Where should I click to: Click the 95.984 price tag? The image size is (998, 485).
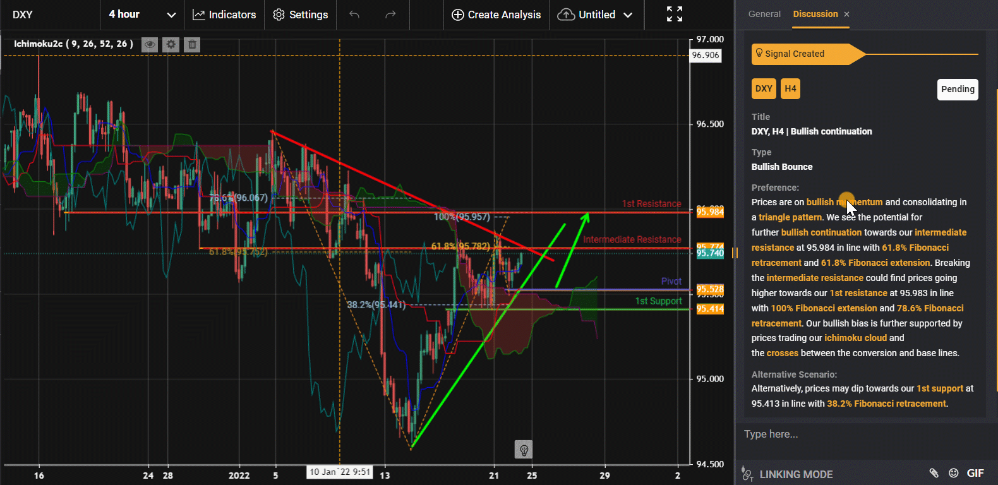[710, 212]
